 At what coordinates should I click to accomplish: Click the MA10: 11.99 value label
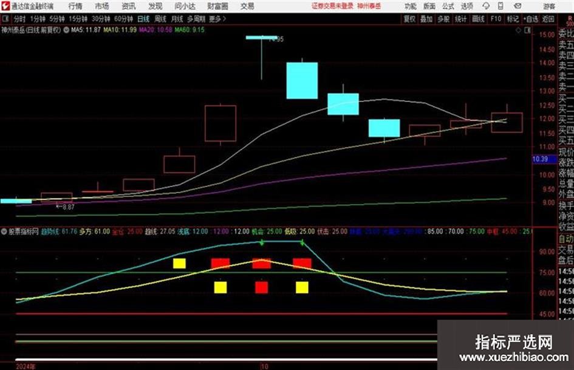point(120,30)
